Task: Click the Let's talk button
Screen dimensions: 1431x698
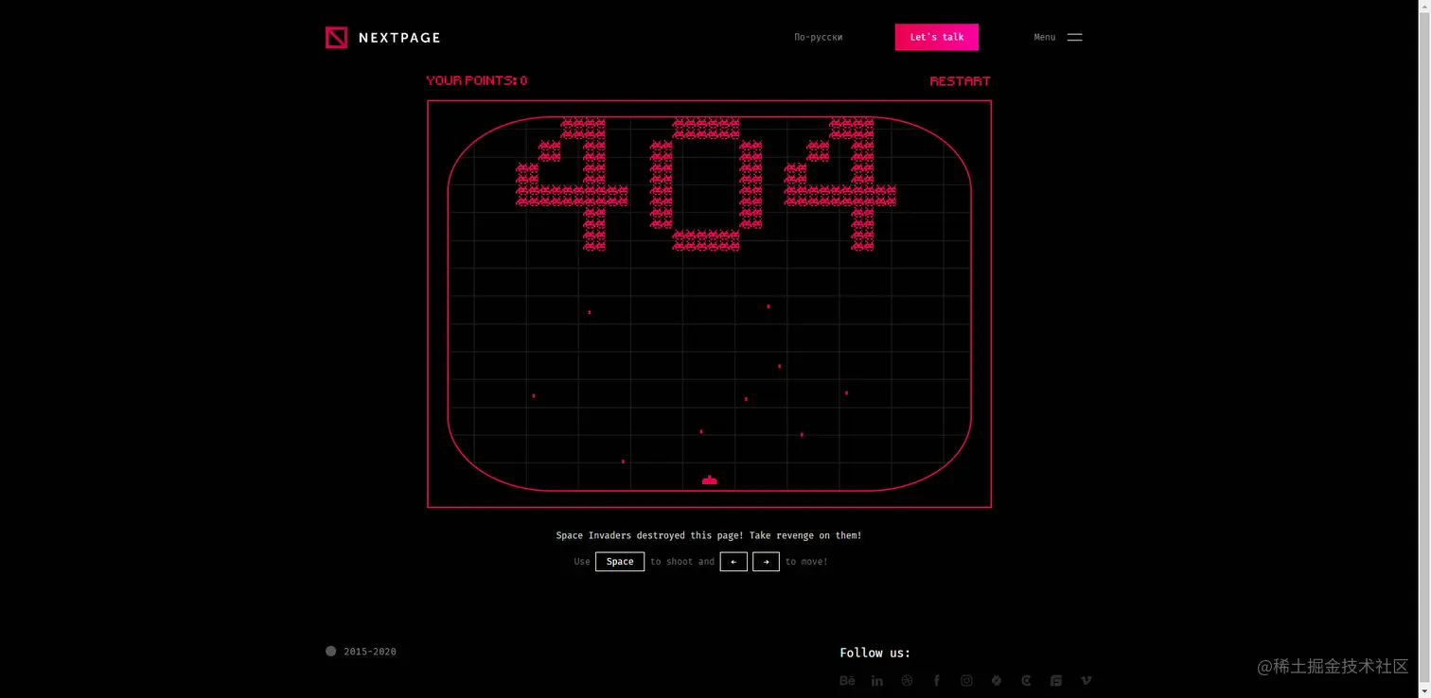Action: tap(937, 37)
